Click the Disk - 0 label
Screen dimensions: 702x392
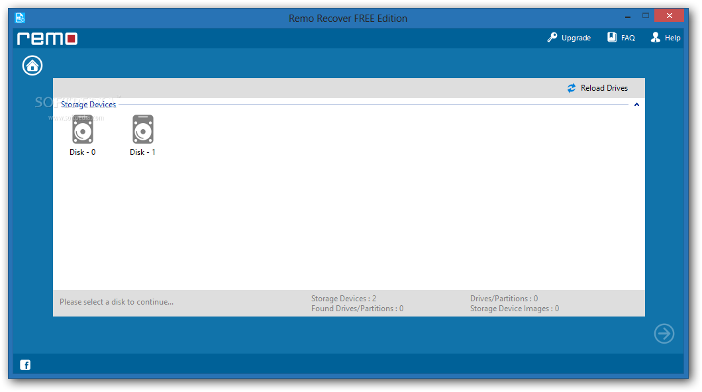point(82,152)
